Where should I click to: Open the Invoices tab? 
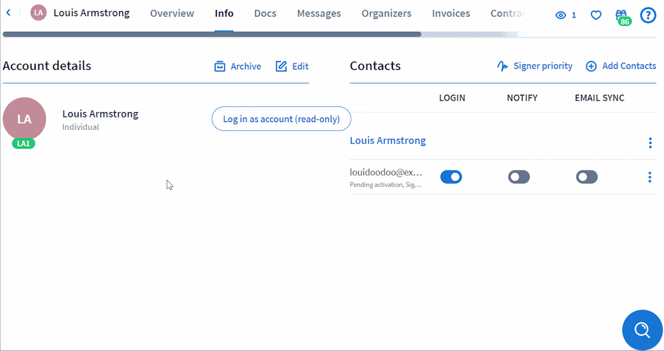pyautogui.click(x=451, y=13)
